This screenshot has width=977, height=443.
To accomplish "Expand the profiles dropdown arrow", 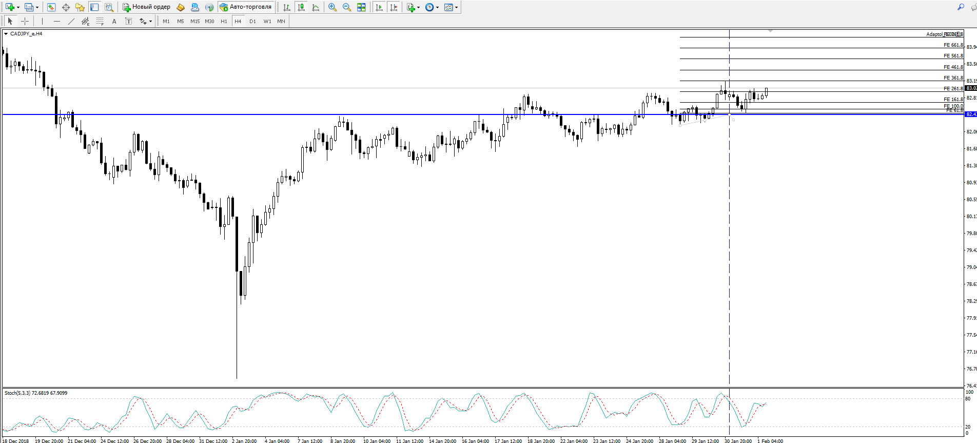I will [x=37, y=7].
